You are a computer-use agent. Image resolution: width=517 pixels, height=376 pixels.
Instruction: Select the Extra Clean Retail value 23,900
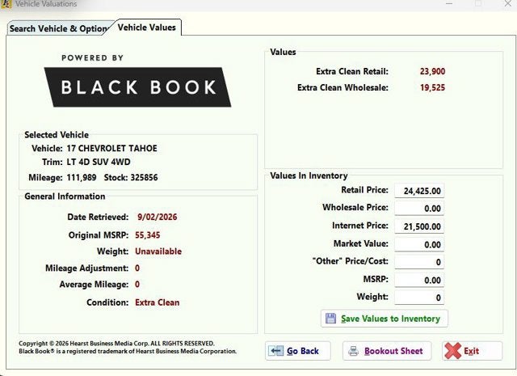pos(432,71)
